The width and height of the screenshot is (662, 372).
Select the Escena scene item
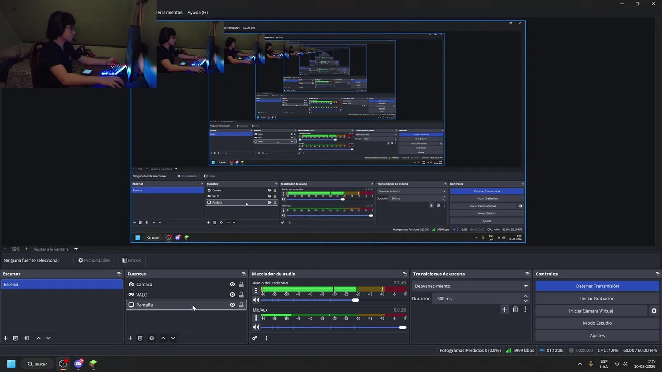pyautogui.click(x=62, y=284)
